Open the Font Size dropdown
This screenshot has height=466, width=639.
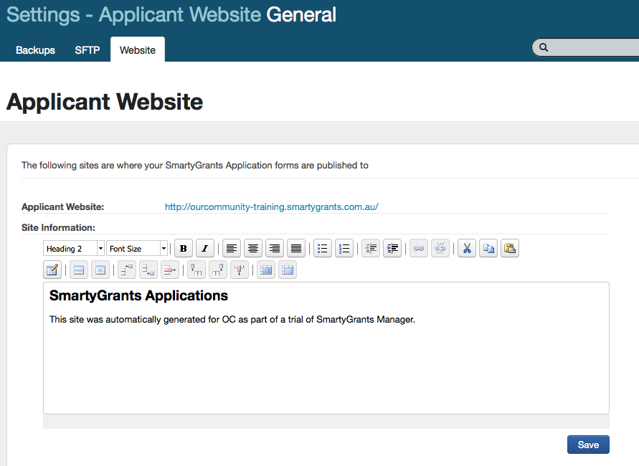click(x=137, y=249)
